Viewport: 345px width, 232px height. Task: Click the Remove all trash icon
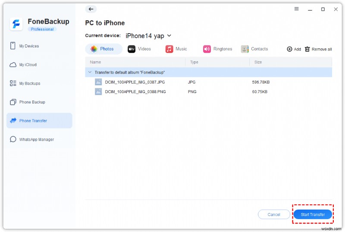tap(307, 49)
